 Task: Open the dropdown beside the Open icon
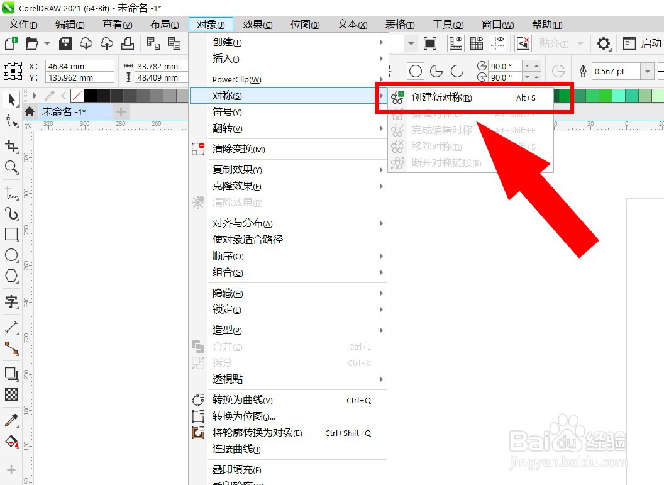point(47,43)
